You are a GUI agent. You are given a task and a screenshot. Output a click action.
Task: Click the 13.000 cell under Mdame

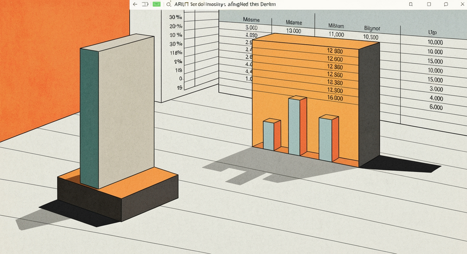click(293, 31)
